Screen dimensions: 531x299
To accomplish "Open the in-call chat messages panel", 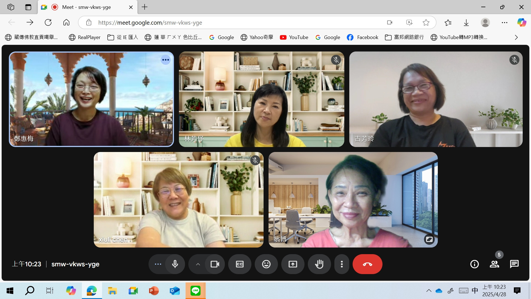I will point(514,264).
